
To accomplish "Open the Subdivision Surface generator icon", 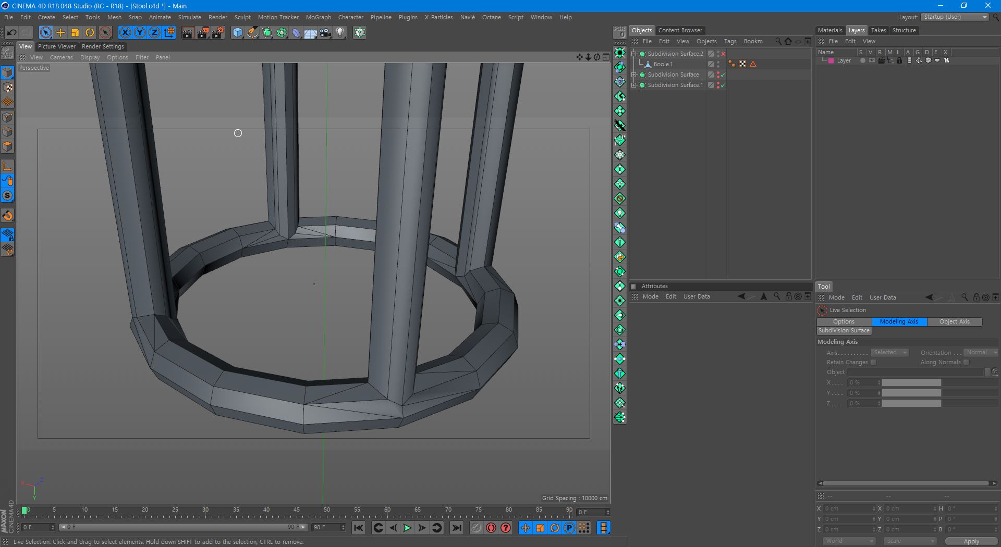I will (267, 32).
